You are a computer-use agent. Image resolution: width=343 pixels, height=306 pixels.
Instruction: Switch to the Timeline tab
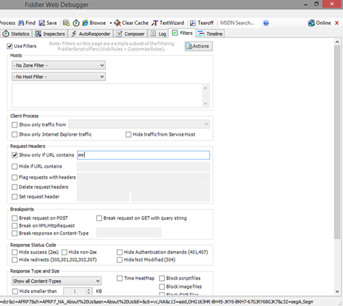(210, 34)
